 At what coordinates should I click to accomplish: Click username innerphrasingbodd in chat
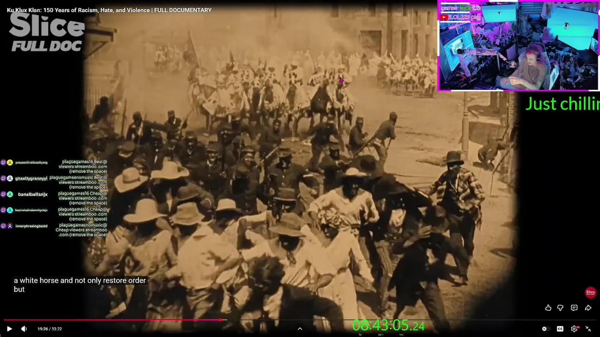point(31,226)
